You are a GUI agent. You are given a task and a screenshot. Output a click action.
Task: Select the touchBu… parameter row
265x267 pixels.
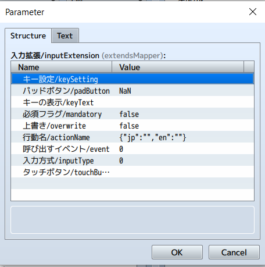[x=132, y=172]
